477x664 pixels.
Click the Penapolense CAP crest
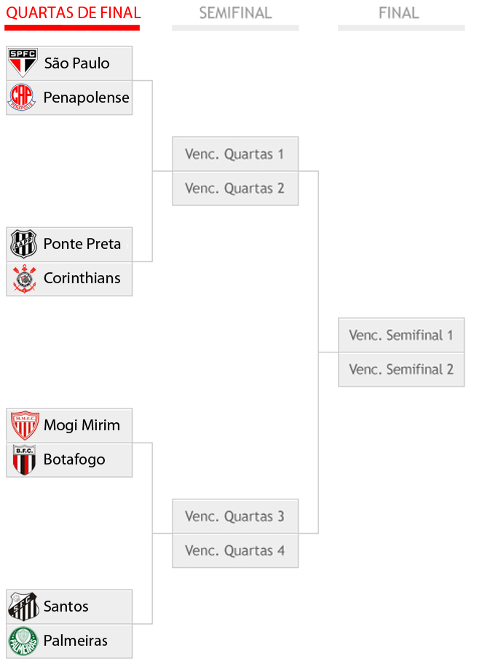point(22,97)
